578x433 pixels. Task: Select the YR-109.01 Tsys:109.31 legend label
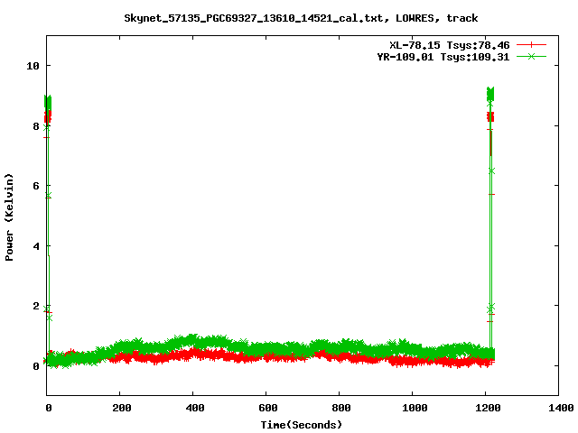pos(443,57)
